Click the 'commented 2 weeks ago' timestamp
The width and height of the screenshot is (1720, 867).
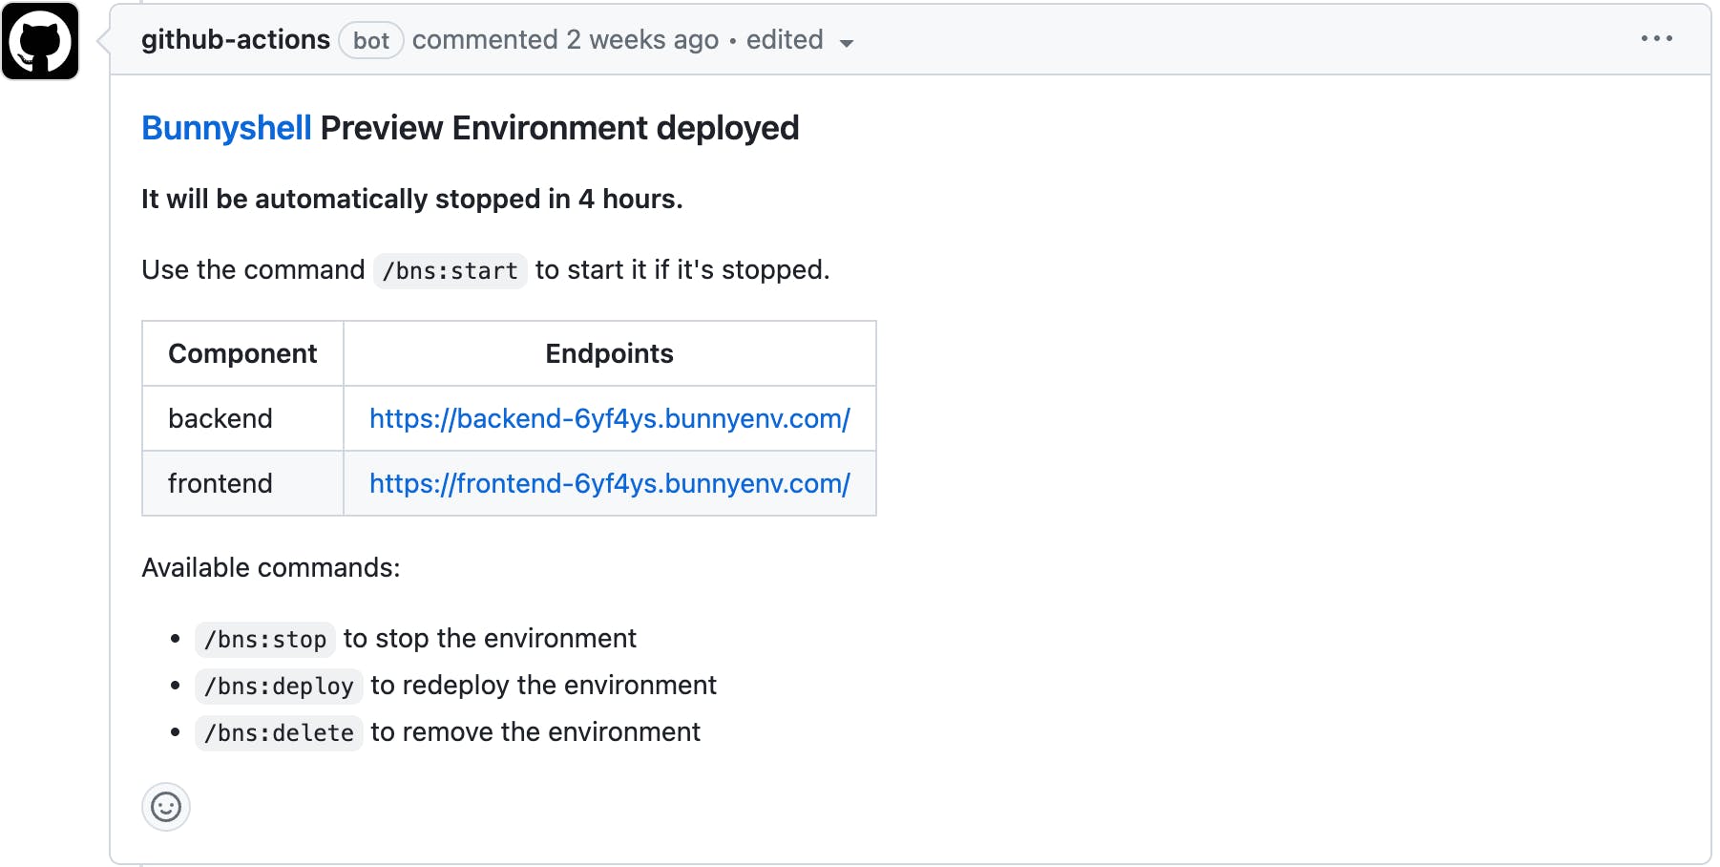pyautogui.click(x=565, y=39)
